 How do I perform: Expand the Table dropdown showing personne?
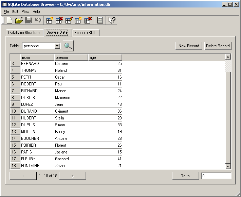57,46
